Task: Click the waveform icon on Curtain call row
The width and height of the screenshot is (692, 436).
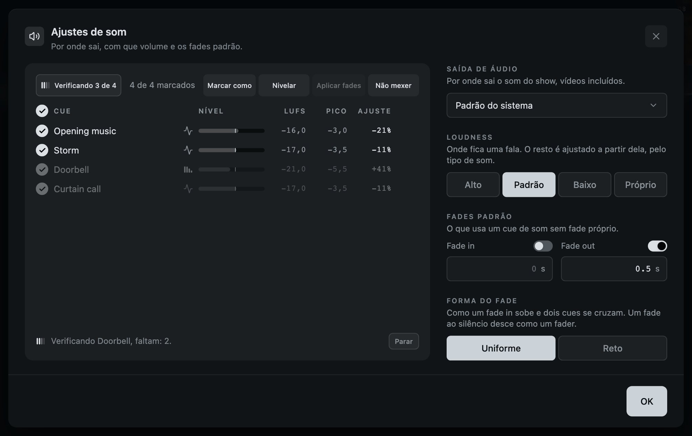Action: tap(188, 189)
